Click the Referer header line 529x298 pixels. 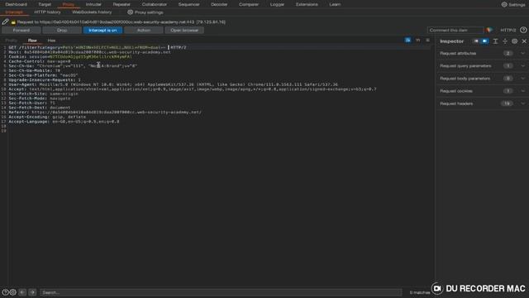(105, 113)
